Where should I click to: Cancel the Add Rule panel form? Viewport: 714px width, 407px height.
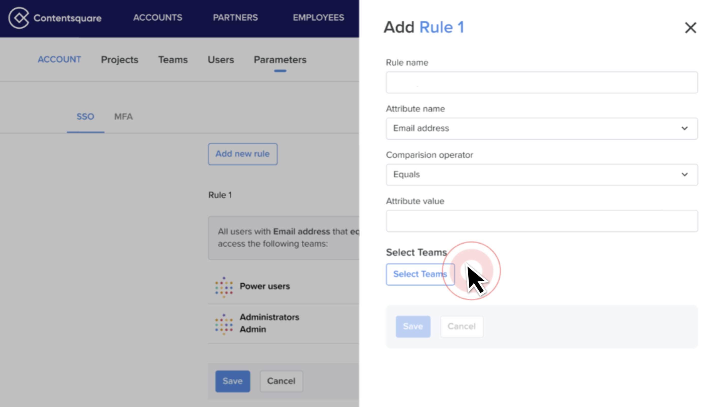[x=461, y=326]
